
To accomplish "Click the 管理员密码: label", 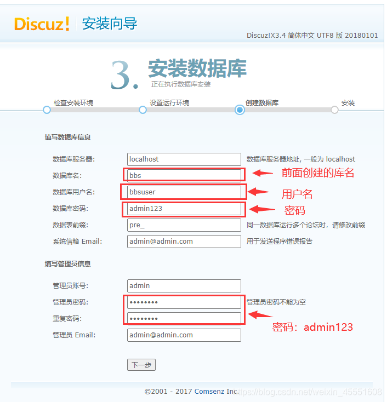I will coord(71,302).
